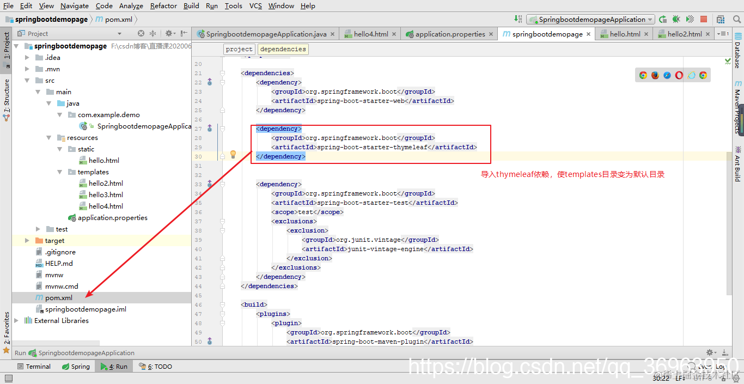
Task: Click the gutter icon beside line 33
Action: point(210,184)
